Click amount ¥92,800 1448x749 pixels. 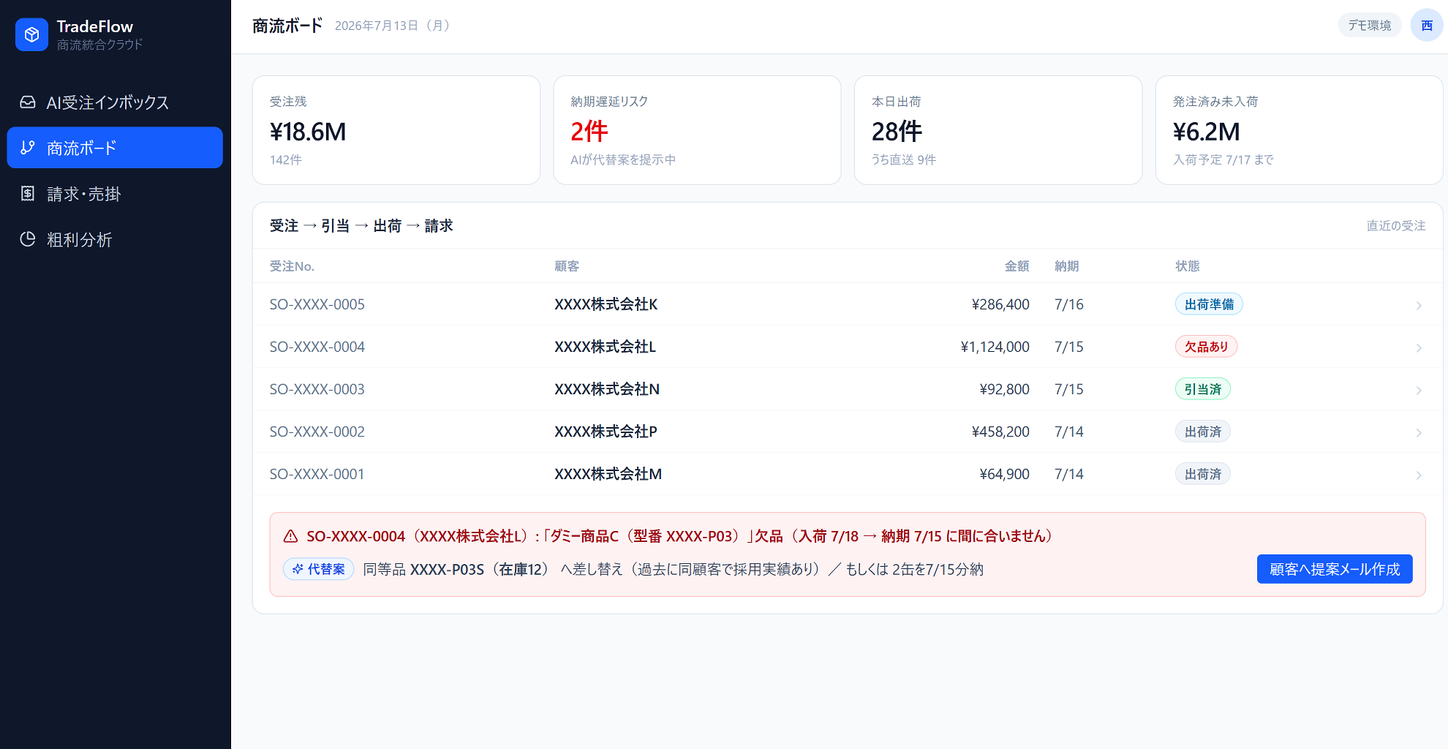tap(1004, 389)
